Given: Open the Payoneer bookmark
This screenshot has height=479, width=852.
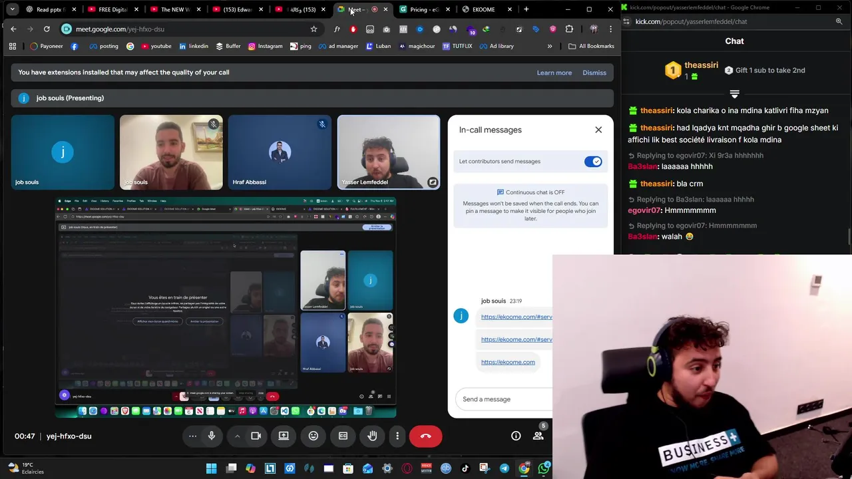Looking at the screenshot, I should [x=47, y=46].
